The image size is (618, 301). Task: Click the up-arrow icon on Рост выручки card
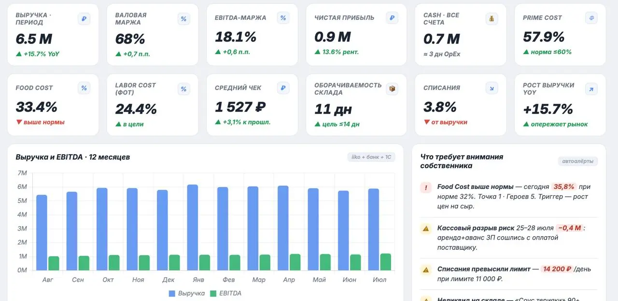pyautogui.click(x=591, y=89)
